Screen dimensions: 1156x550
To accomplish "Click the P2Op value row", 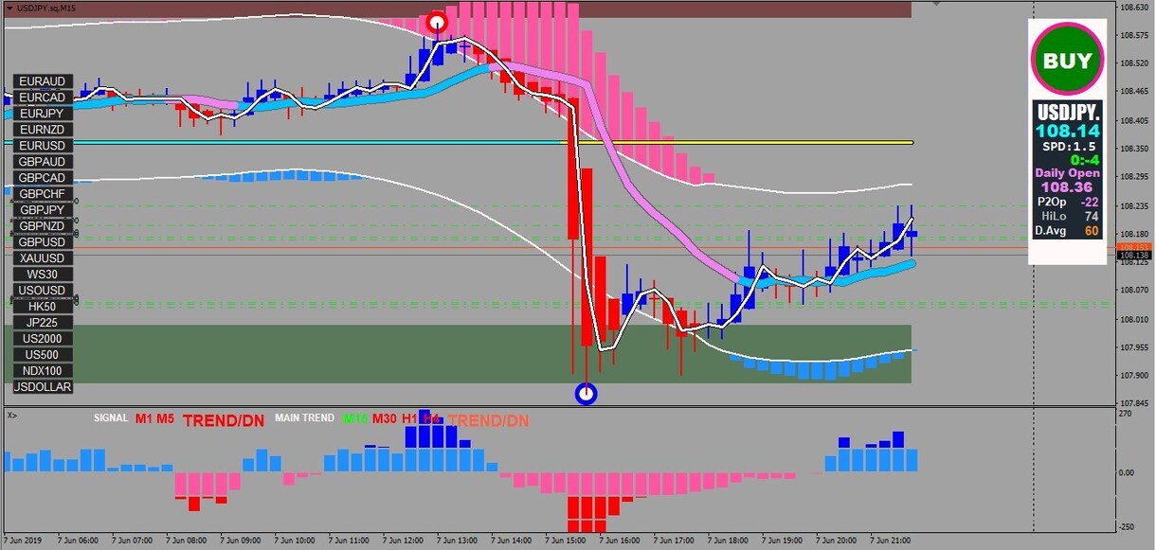I will pyautogui.click(x=1068, y=202).
